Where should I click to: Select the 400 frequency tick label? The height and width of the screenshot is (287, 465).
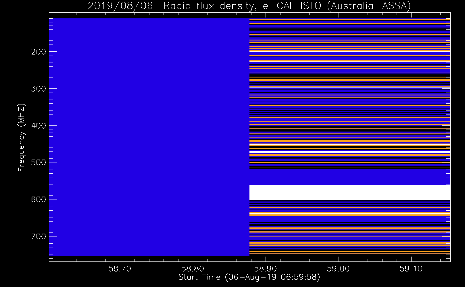pyautogui.click(x=38, y=126)
